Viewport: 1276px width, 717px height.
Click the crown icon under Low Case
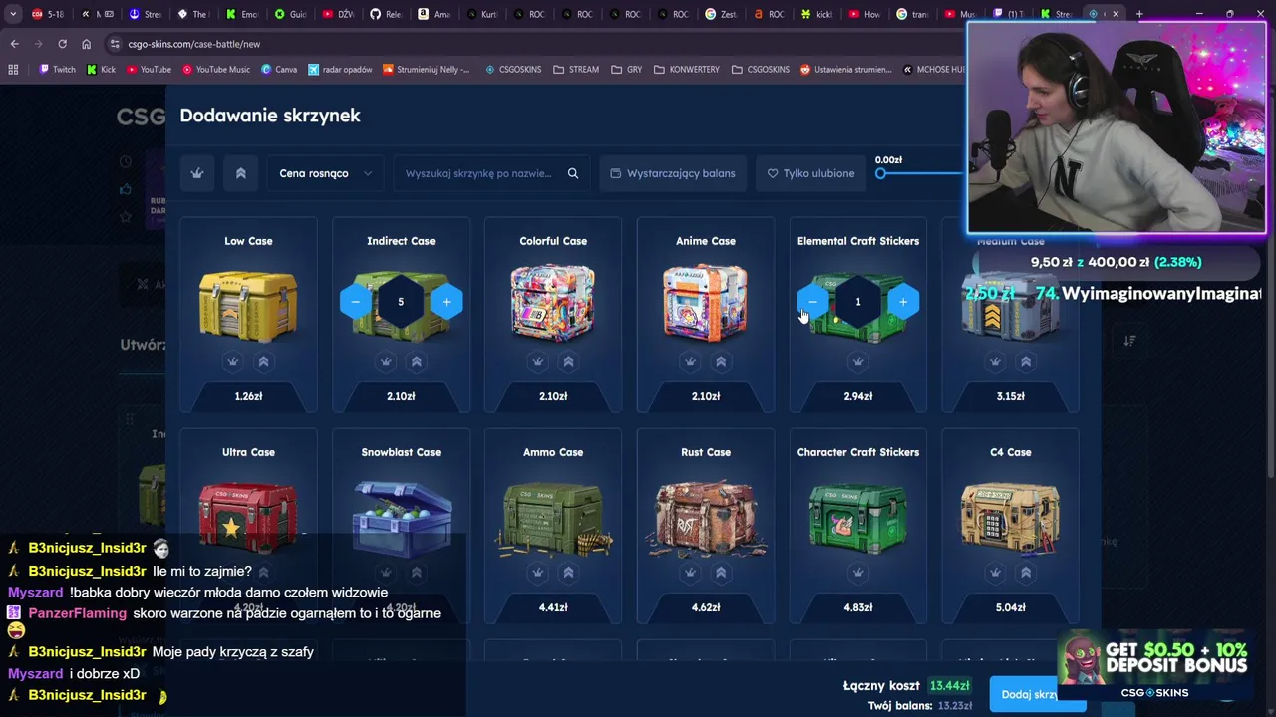[233, 361]
